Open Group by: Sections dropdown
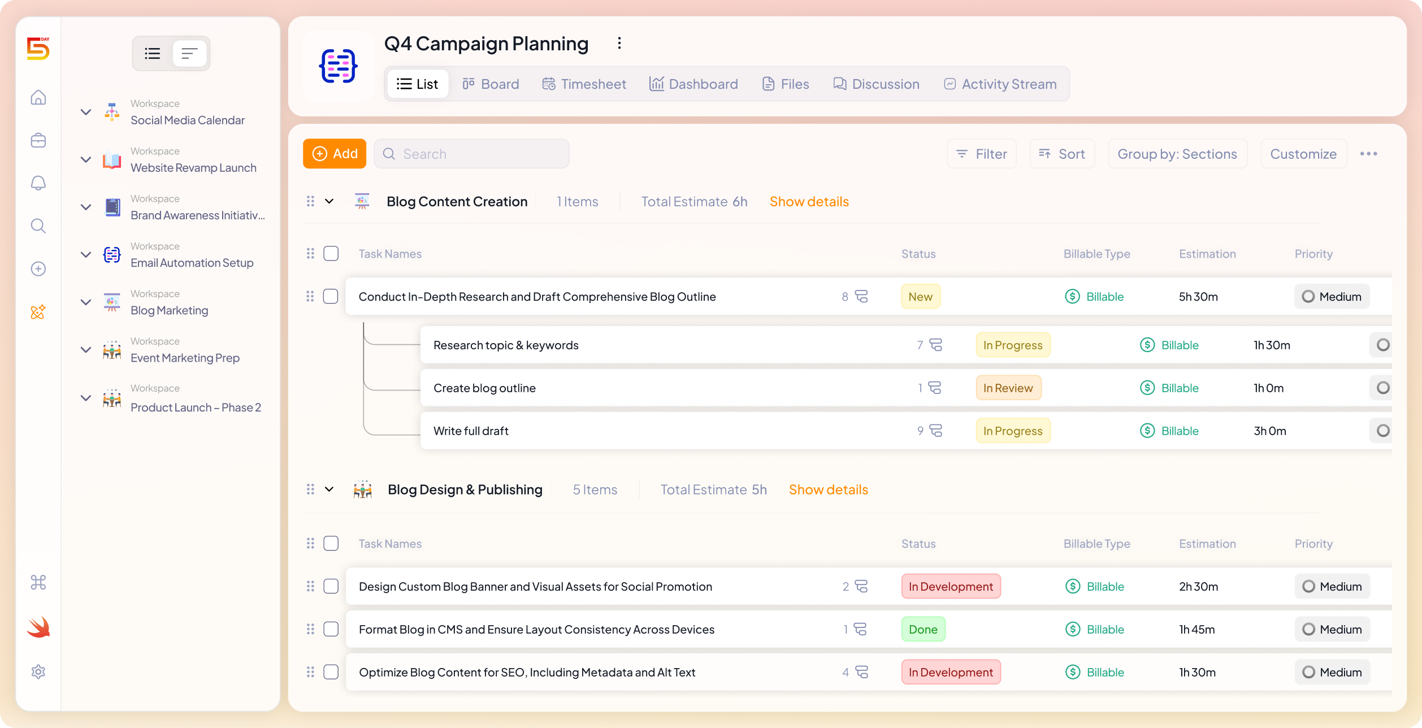This screenshot has height=728, width=1422. click(x=1177, y=154)
